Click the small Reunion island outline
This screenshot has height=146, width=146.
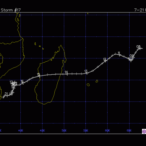(88, 85)
